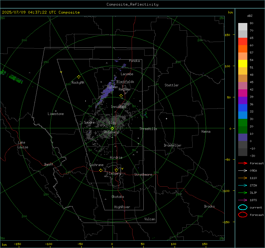Click the Composite_Reflectivity title
This screenshot has height=248, width=265.
click(132, 4)
